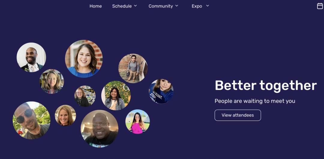The width and height of the screenshot is (324, 159).
Task: Select avatar of smiling bald man in black shirt
Action: pos(100,129)
